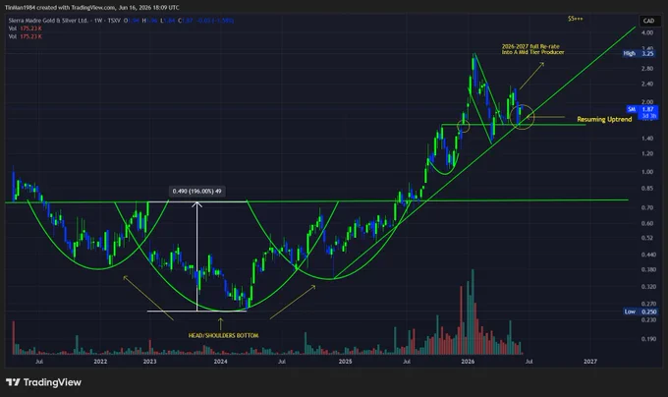Click 2023 on the time axis

[x=149, y=362]
